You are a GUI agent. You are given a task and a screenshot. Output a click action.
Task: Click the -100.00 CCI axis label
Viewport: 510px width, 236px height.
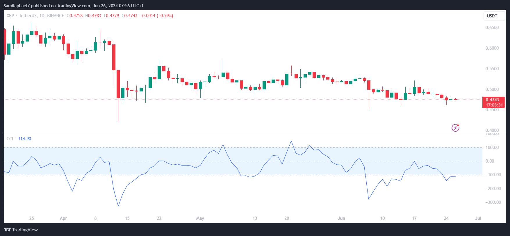tap(493, 175)
